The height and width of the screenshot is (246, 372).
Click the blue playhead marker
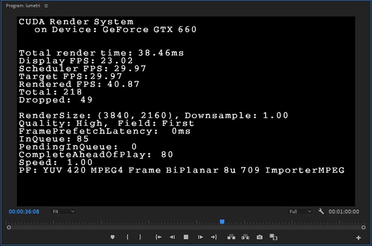[222, 222]
